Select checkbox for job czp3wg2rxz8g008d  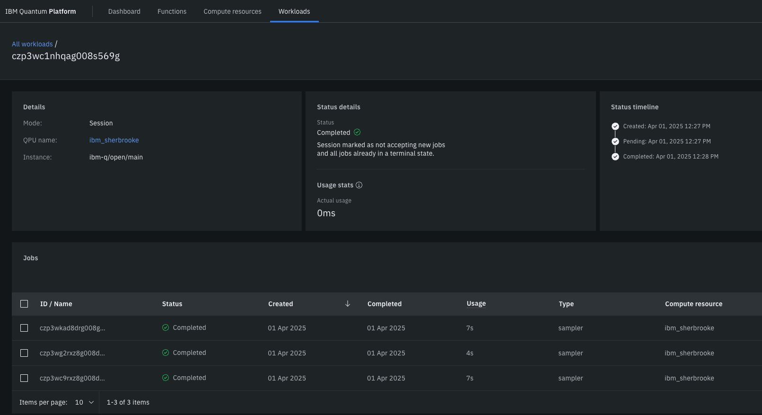(24, 353)
